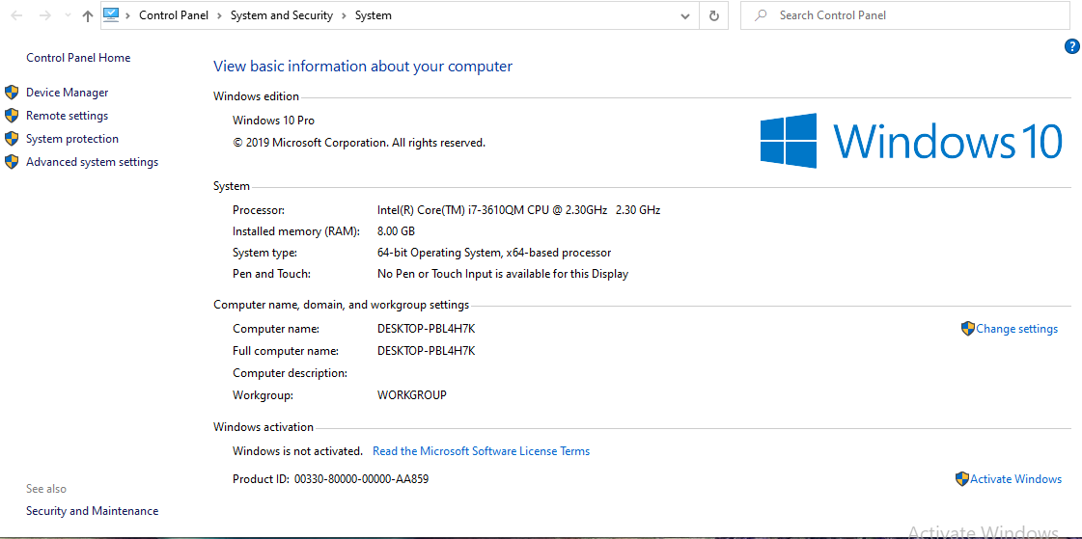
Task: Click the Windows 10 logo
Action: pyautogui.click(x=911, y=141)
